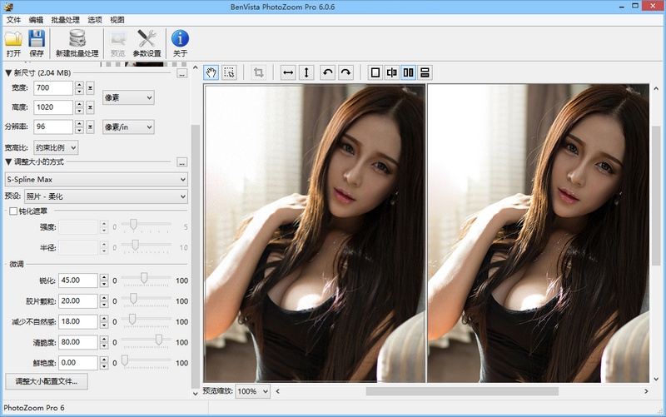The width and height of the screenshot is (666, 417).
Task: Rotate the image counterclockwise
Action: (x=327, y=72)
